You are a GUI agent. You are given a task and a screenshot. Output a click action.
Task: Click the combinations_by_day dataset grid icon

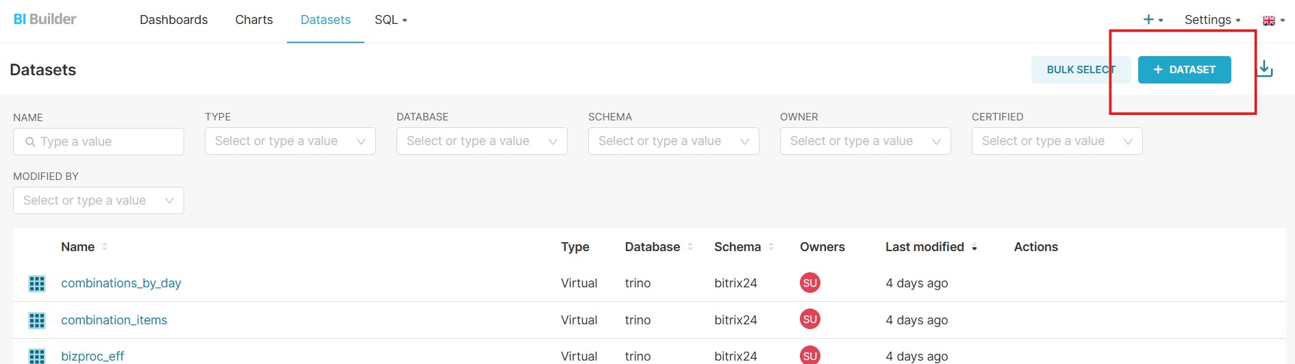(37, 283)
